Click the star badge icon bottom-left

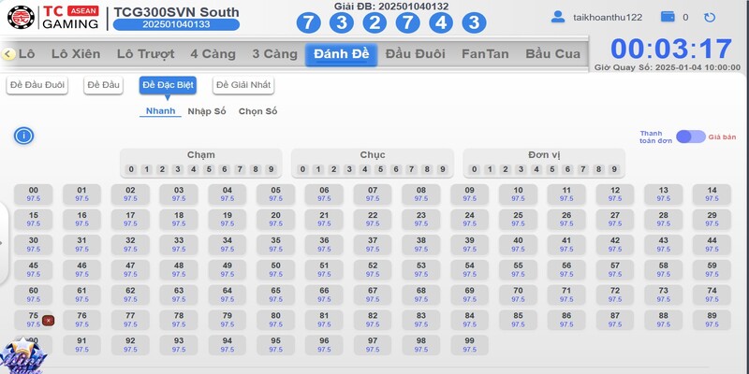point(21,357)
